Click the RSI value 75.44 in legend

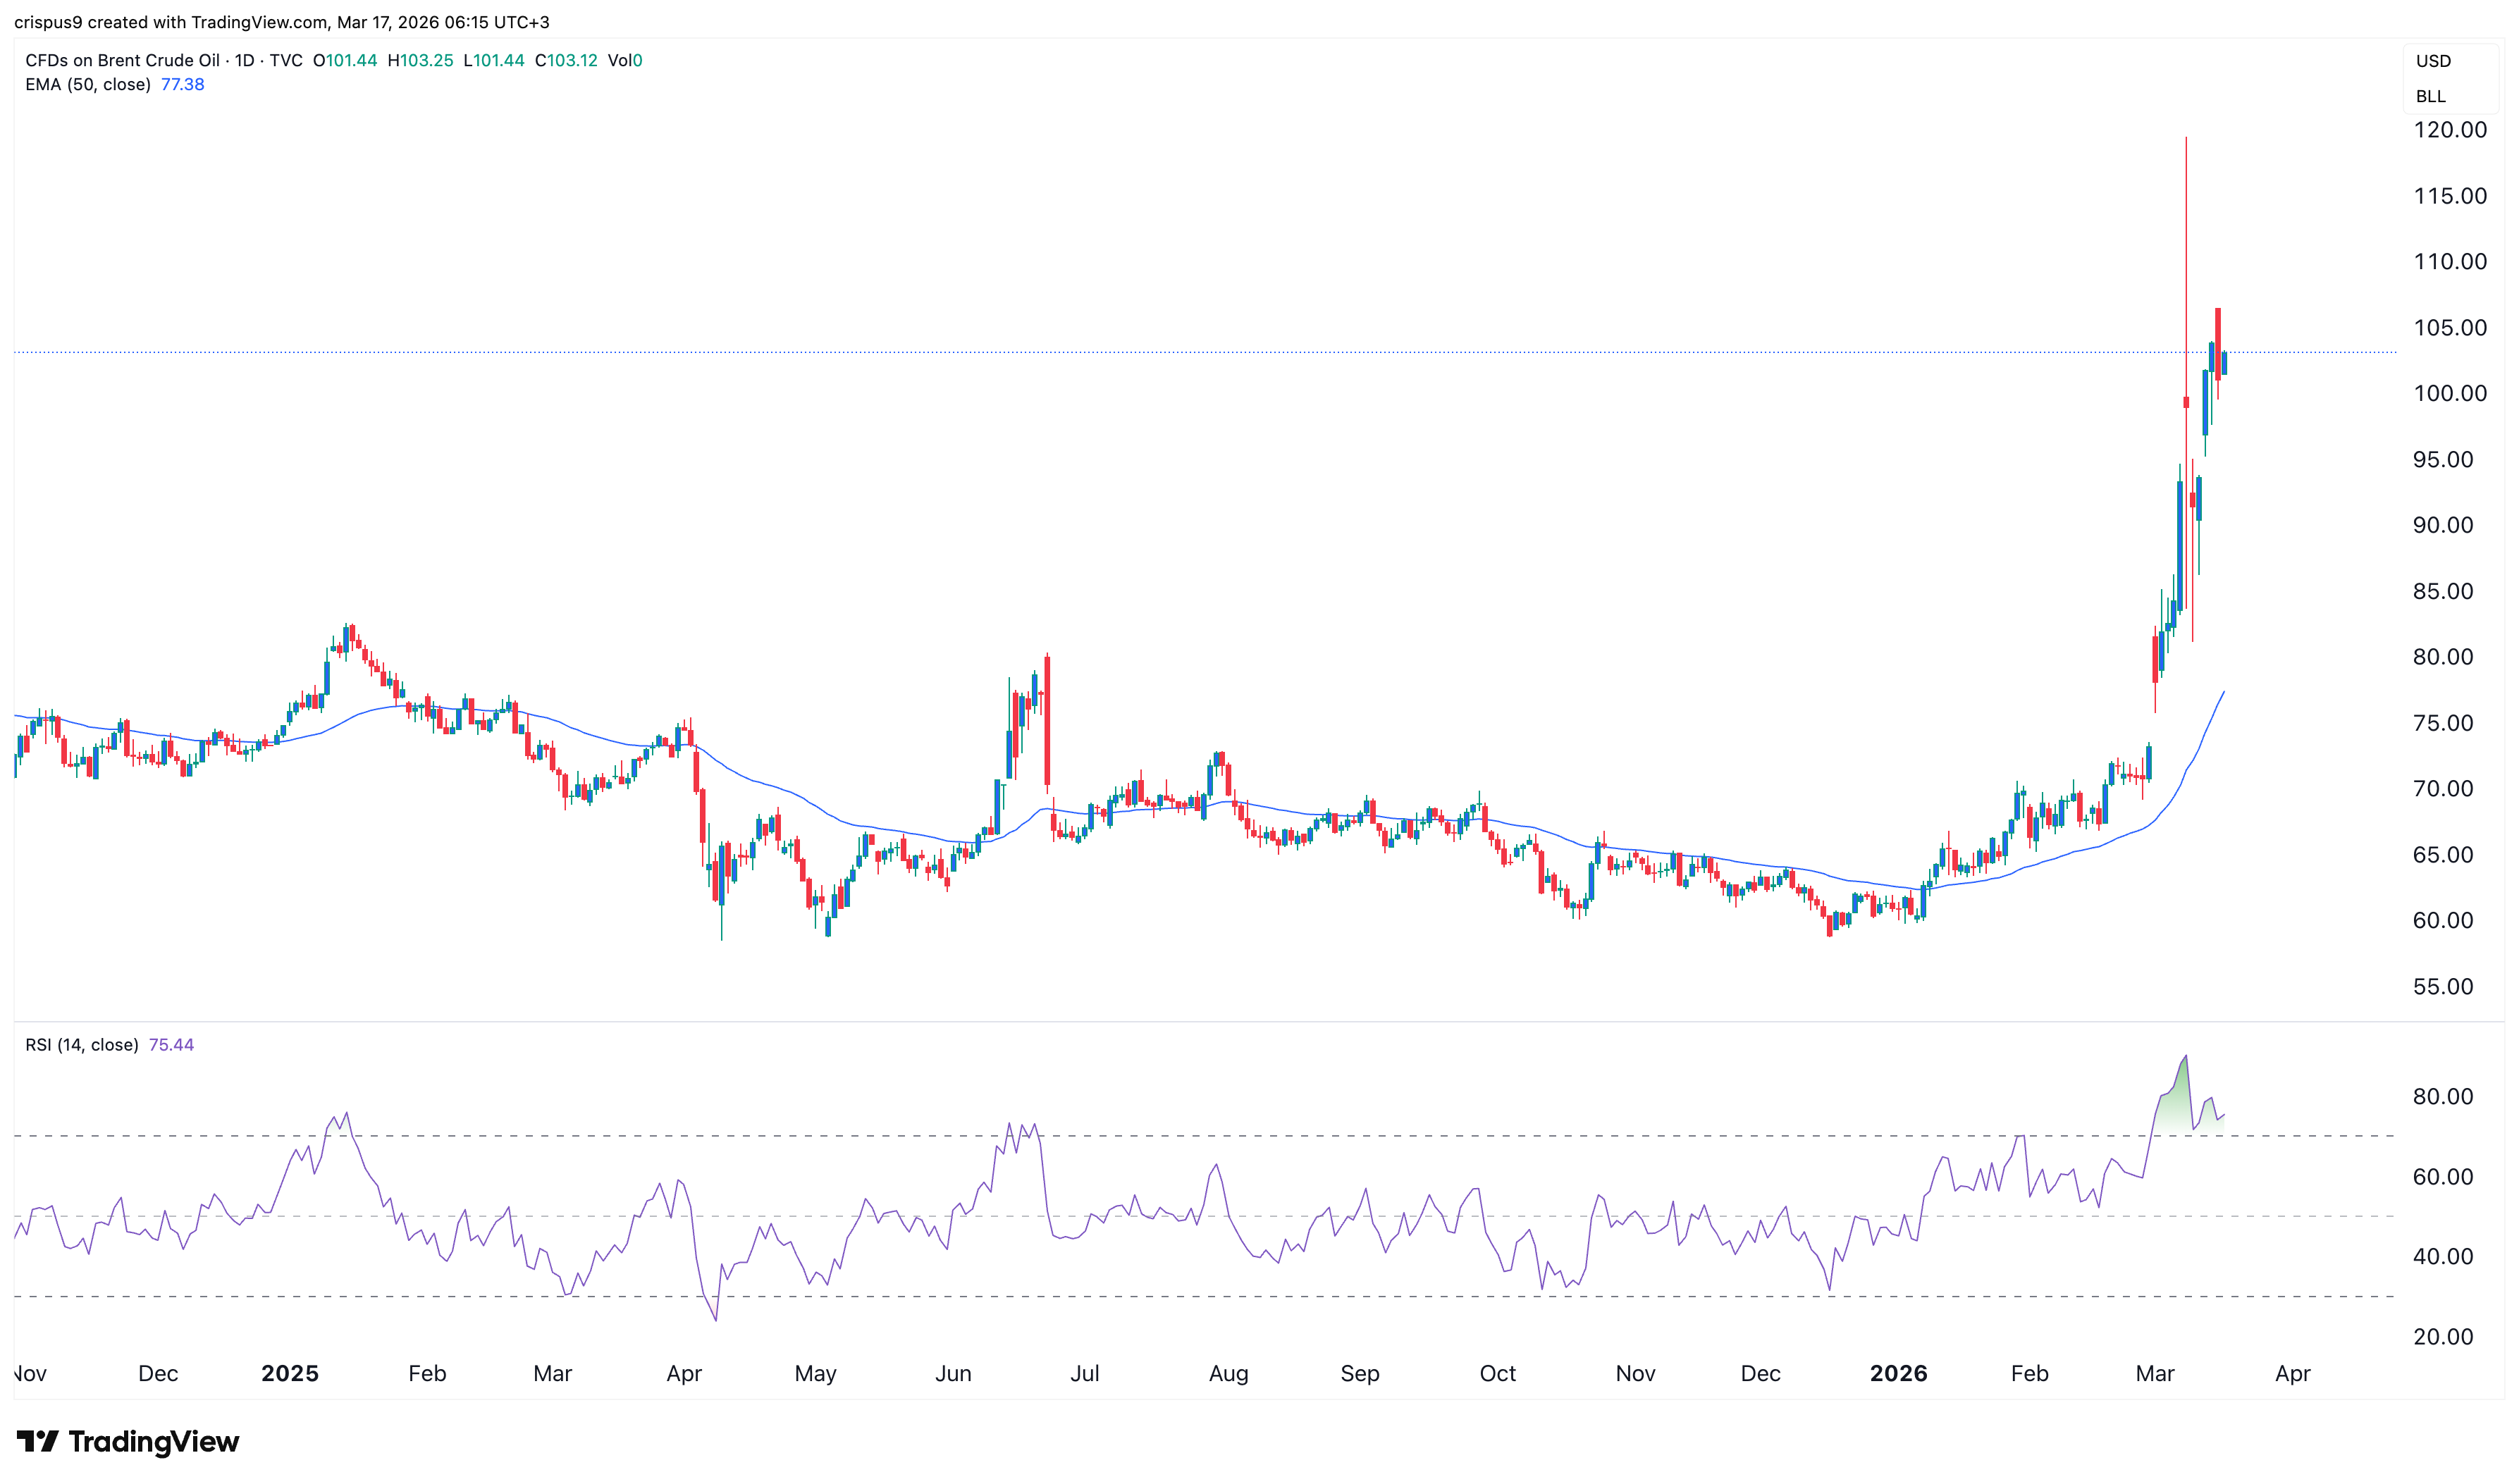171,1045
